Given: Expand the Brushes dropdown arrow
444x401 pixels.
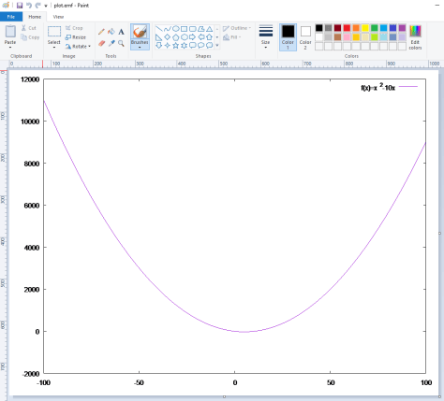Looking at the screenshot, I should coord(140,48).
